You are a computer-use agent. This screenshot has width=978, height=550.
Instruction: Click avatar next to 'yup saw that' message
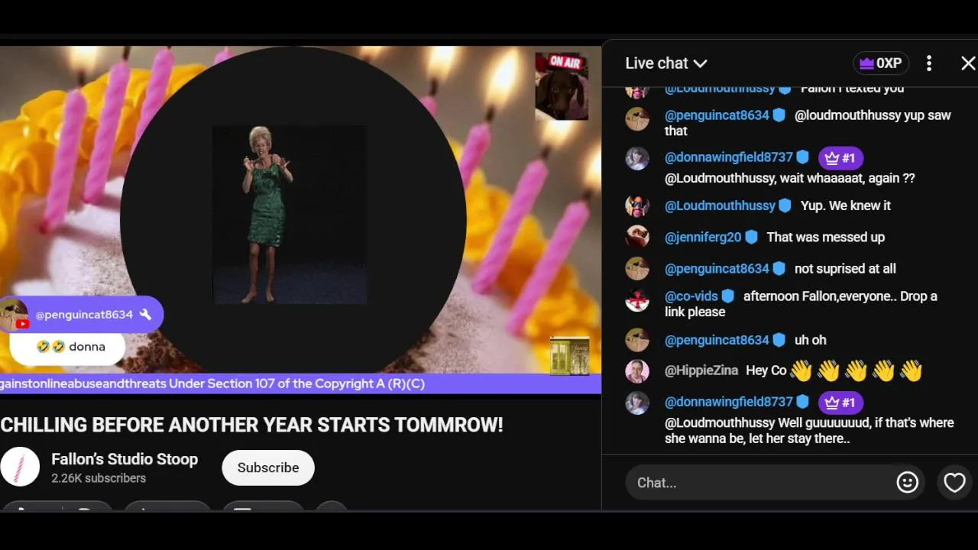[x=637, y=119]
